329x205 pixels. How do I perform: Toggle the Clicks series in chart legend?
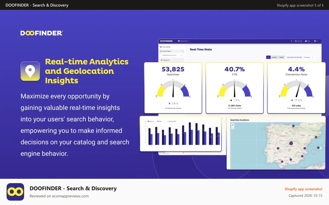(159, 121)
